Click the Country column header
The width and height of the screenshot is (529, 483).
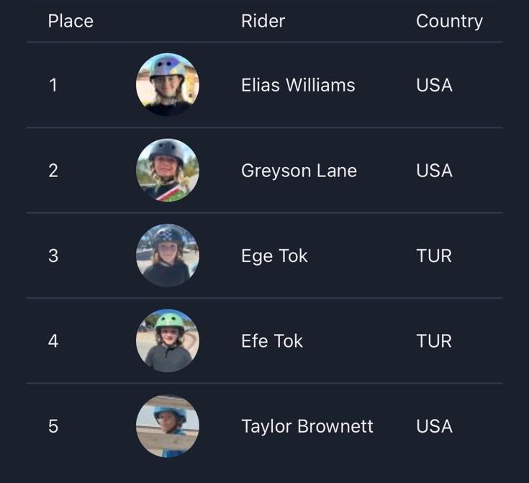449,21
